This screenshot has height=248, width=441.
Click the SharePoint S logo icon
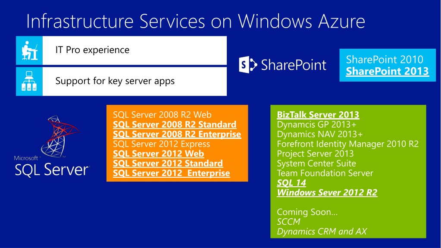[x=248, y=65]
